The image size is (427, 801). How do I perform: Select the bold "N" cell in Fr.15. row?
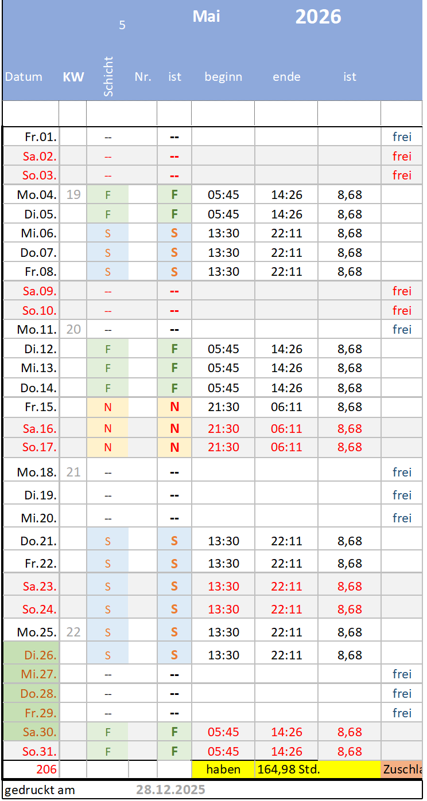[174, 407]
